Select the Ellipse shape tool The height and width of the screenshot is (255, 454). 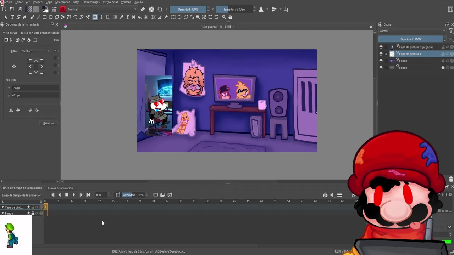tap(51, 17)
